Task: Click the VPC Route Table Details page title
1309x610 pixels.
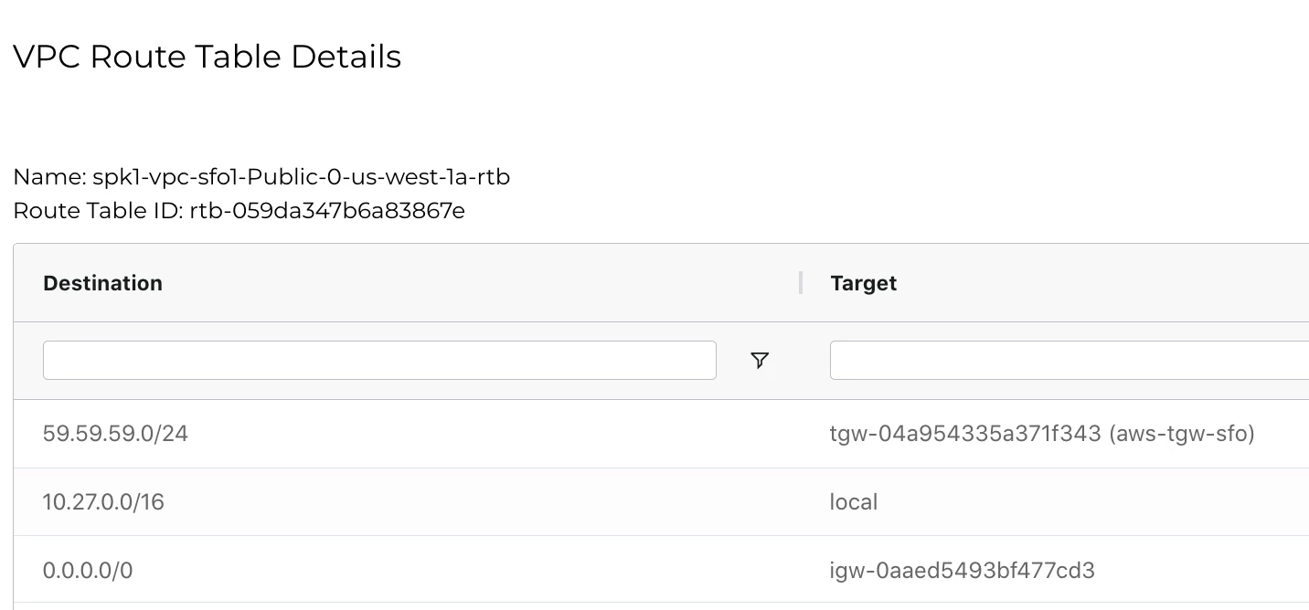Action: [206, 57]
